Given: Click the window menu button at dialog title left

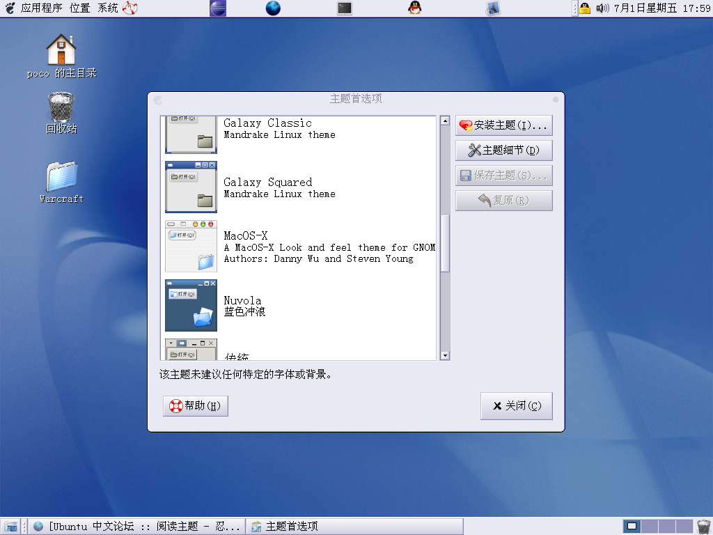Looking at the screenshot, I should click(158, 100).
